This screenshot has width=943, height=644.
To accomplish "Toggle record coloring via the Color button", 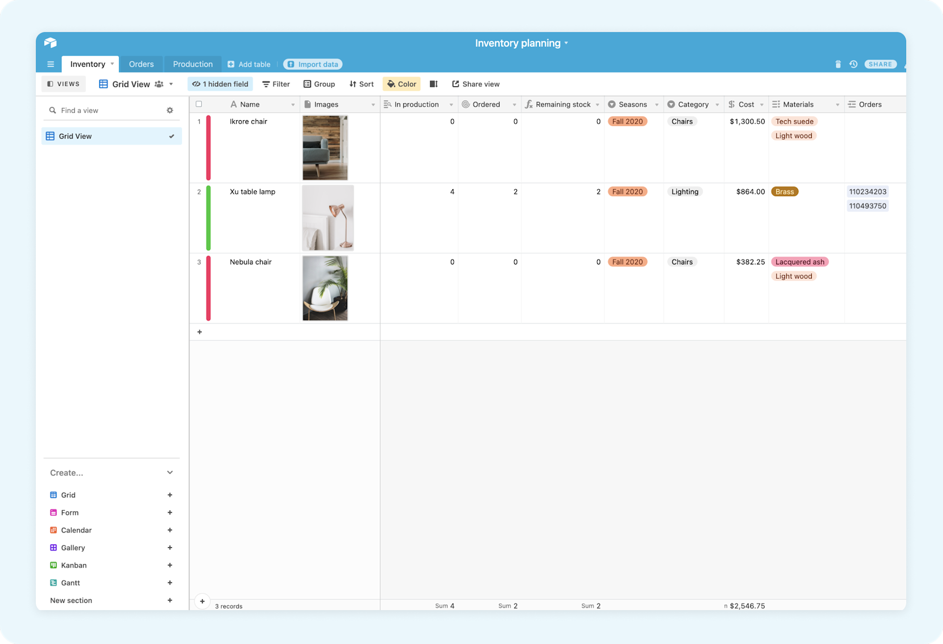I will pos(401,84).
